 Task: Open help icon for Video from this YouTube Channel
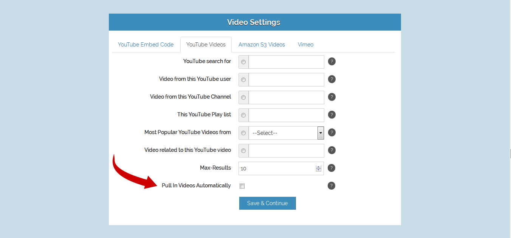(x=331, y=97)
